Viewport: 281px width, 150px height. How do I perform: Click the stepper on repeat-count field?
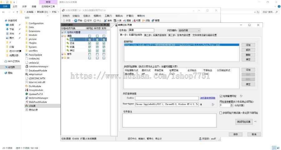(x=232, y=105)
